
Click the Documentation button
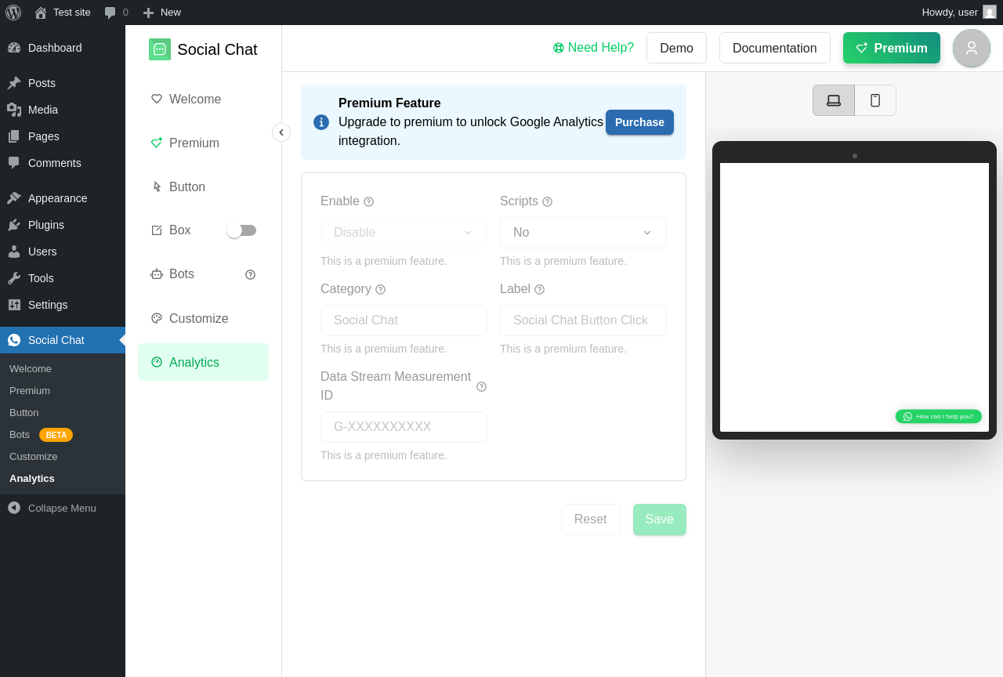(x=775, y=48)
